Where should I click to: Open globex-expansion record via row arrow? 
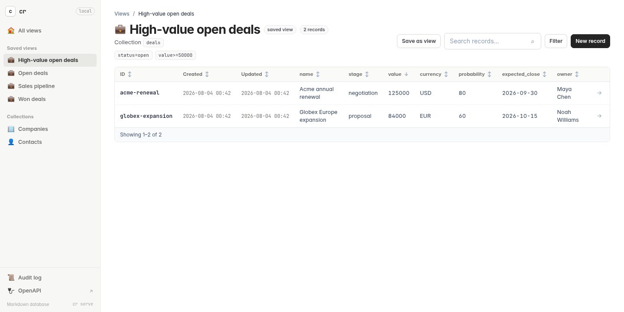point(599,116)
